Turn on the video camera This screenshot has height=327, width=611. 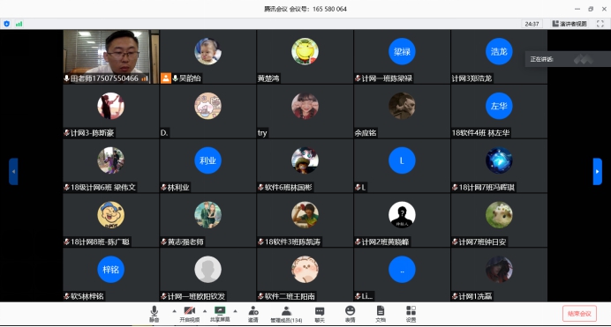(x=189, y=314)
